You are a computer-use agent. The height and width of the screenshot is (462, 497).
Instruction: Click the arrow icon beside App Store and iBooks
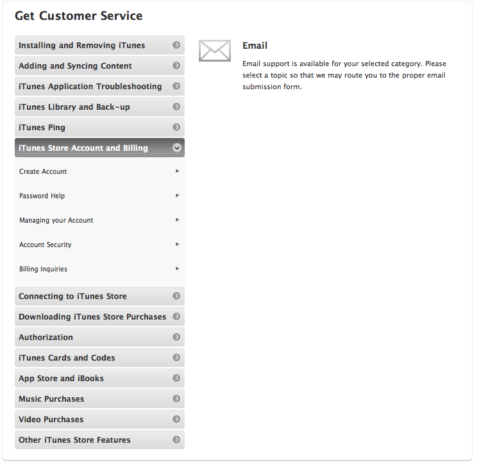(176, 379)
